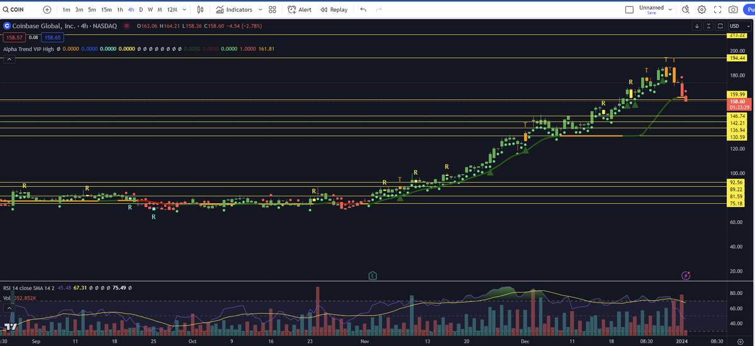Select the 92.56 price level label
755x346 pixels.
click(737, 182)
